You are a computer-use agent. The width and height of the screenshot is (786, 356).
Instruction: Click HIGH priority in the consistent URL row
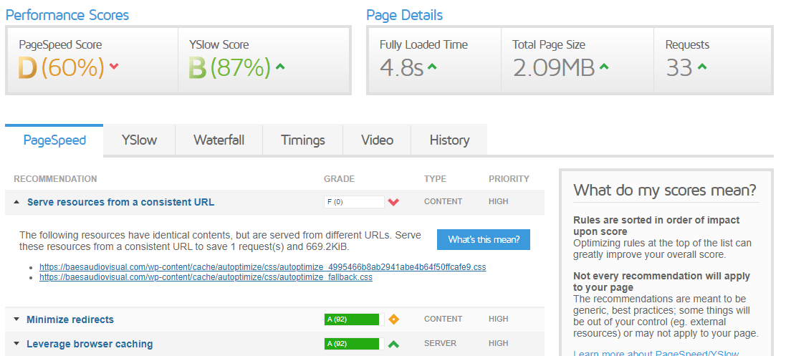(498, 201)
